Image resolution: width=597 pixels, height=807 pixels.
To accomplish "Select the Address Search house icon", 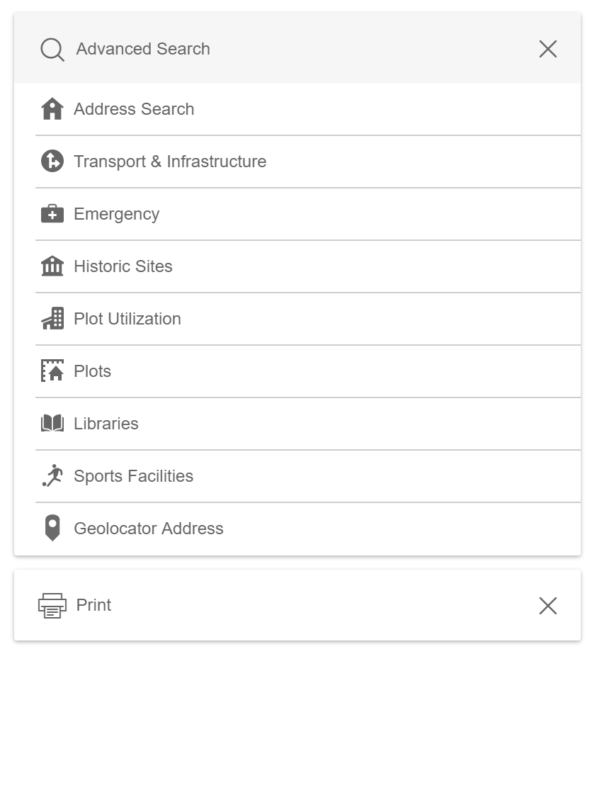I will tap(52, 109).
